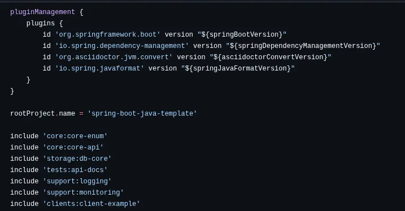Click the 'spring-boot-java-template' project name string
The width and height of the screenshot is (405, 211).
coord(142,113)
